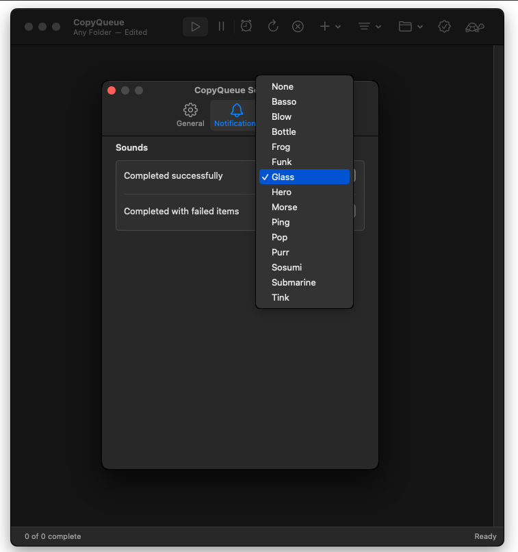Click the Play button to start the queue
The width and height of the screenshot is (518, 552).
196,27
